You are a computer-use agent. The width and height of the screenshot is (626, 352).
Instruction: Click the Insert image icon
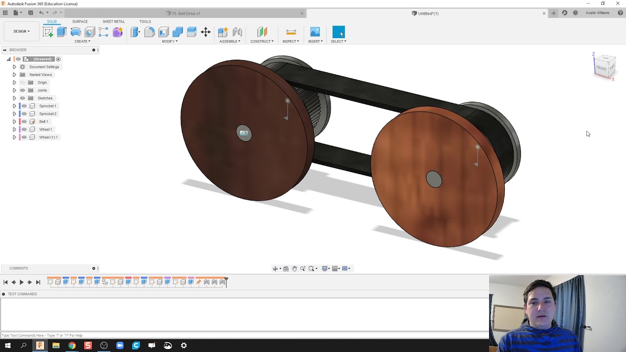pyautogui.click(x=315, y=32)
